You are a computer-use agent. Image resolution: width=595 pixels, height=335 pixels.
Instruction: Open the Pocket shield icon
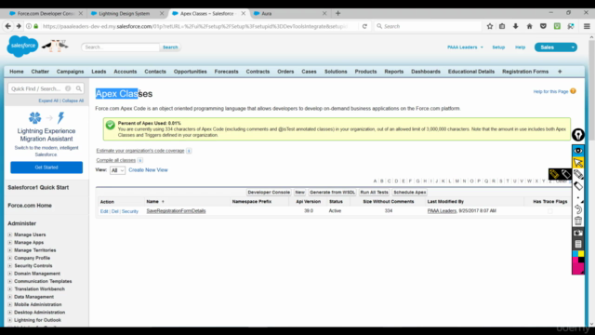click(543, 26)
